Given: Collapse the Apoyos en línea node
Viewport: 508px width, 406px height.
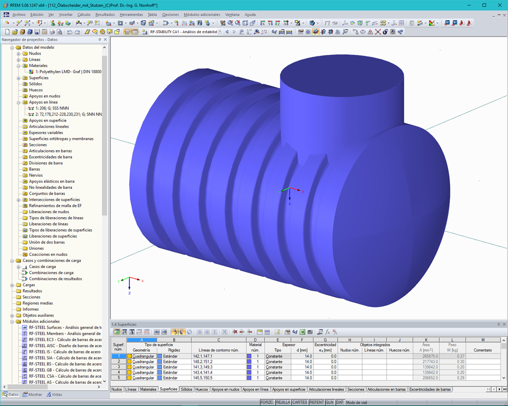Looking at the screenshot, I should pyautogui.click(x=18, y=103).
